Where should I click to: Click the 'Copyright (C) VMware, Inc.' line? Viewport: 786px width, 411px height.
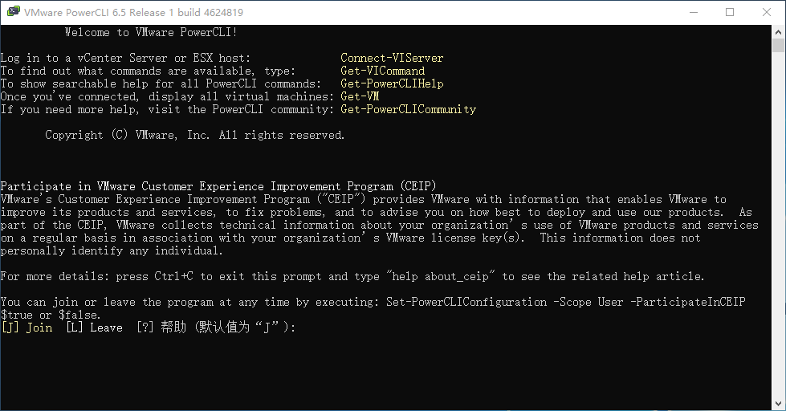(194, 135)
